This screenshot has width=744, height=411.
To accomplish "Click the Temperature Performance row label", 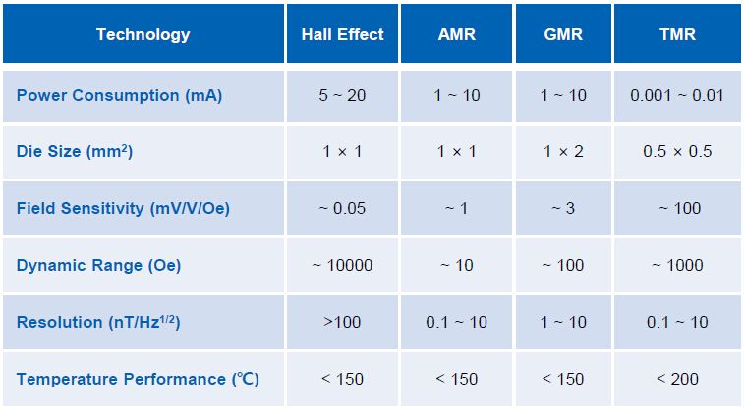I will point(138,379).
